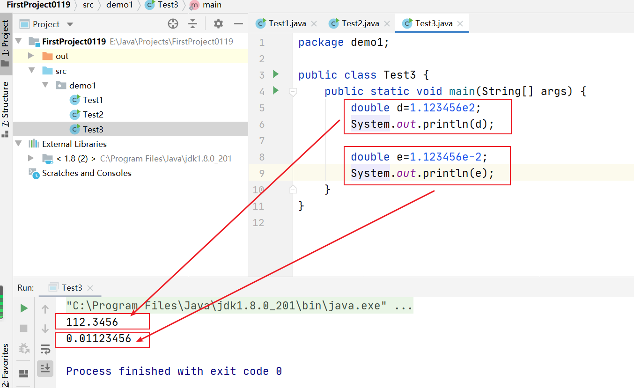Hide the Project tool window

pyautogui.click(x=239, y=24)
